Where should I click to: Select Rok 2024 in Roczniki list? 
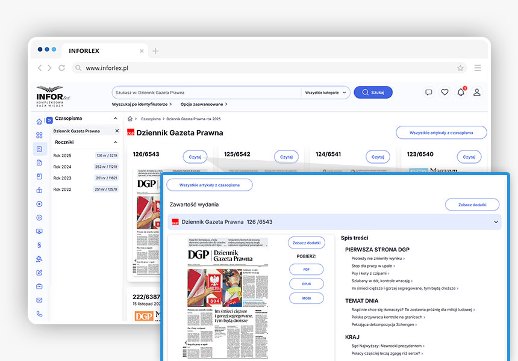pyautogui.click(x=62, y=167)
